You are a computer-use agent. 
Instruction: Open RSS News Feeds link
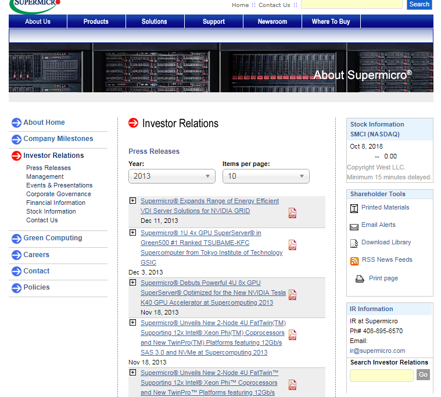[387, 259]
